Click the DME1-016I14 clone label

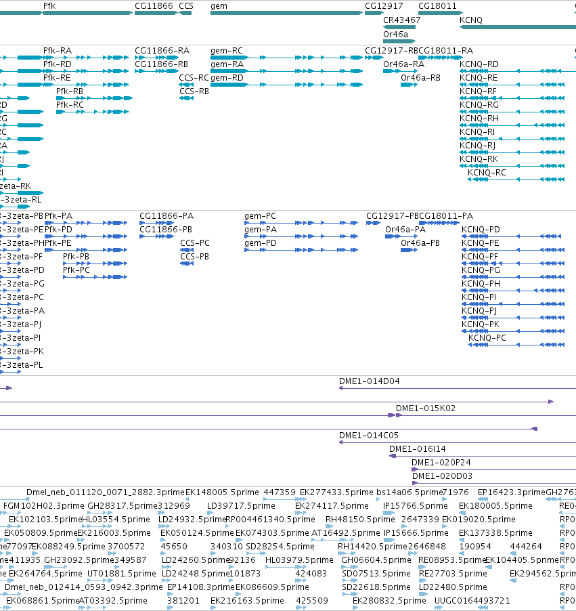[418, 449]
